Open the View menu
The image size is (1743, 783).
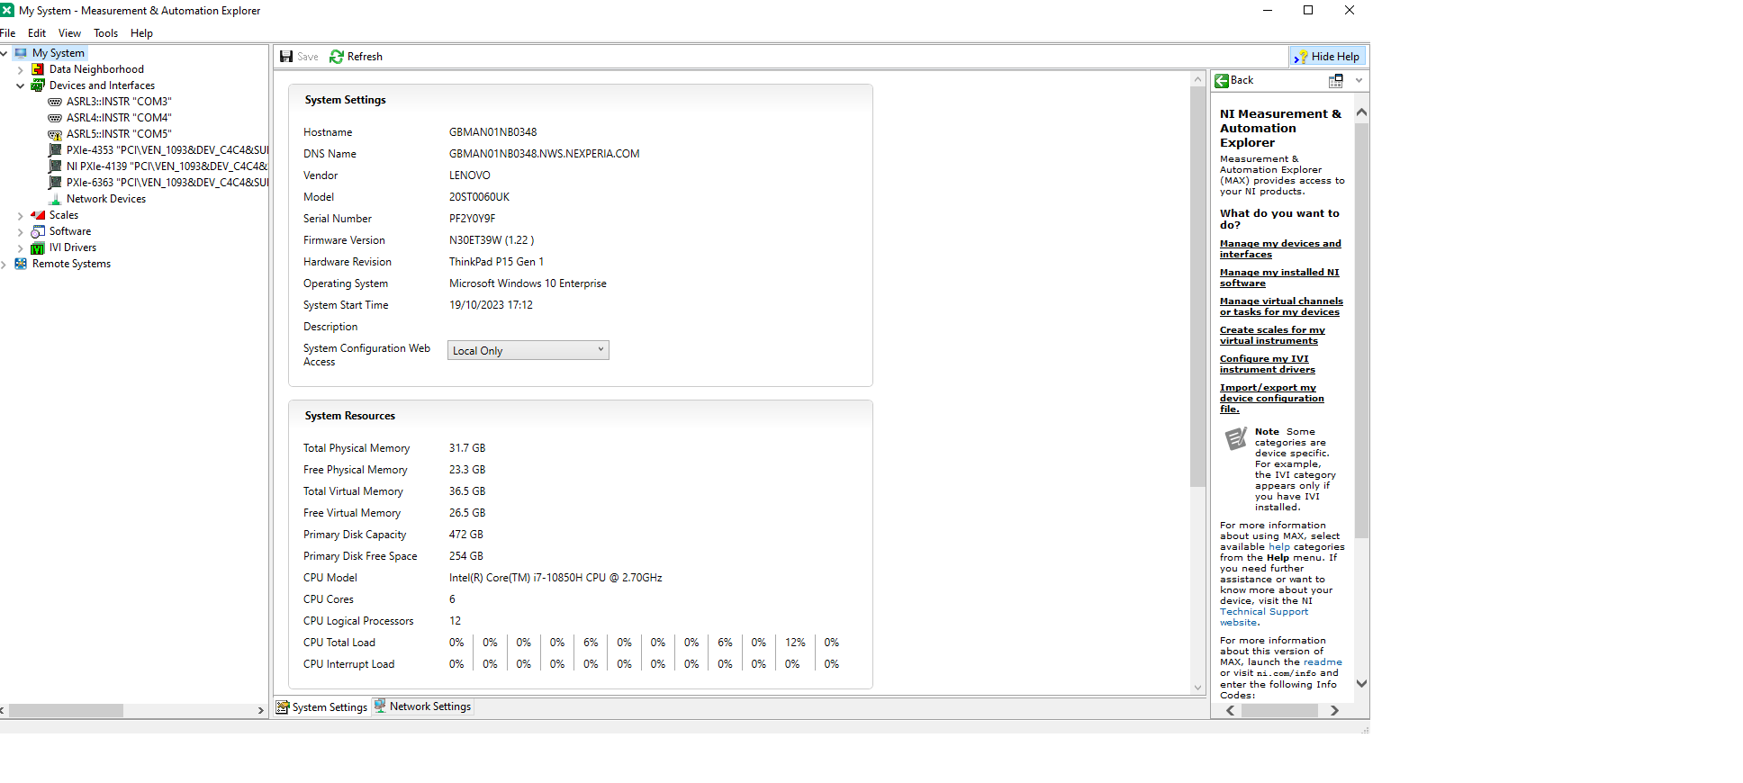(69, 33)
